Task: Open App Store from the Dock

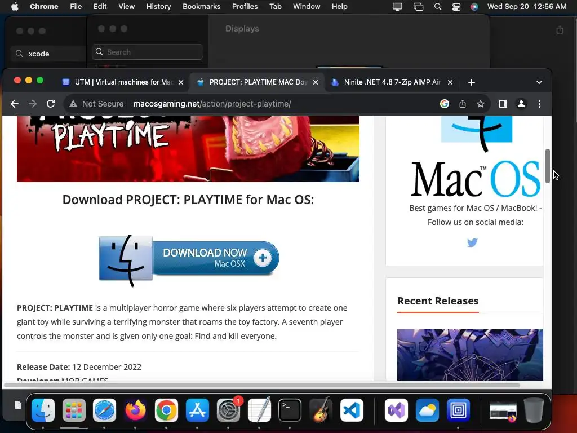Action: tap(197, 410)
